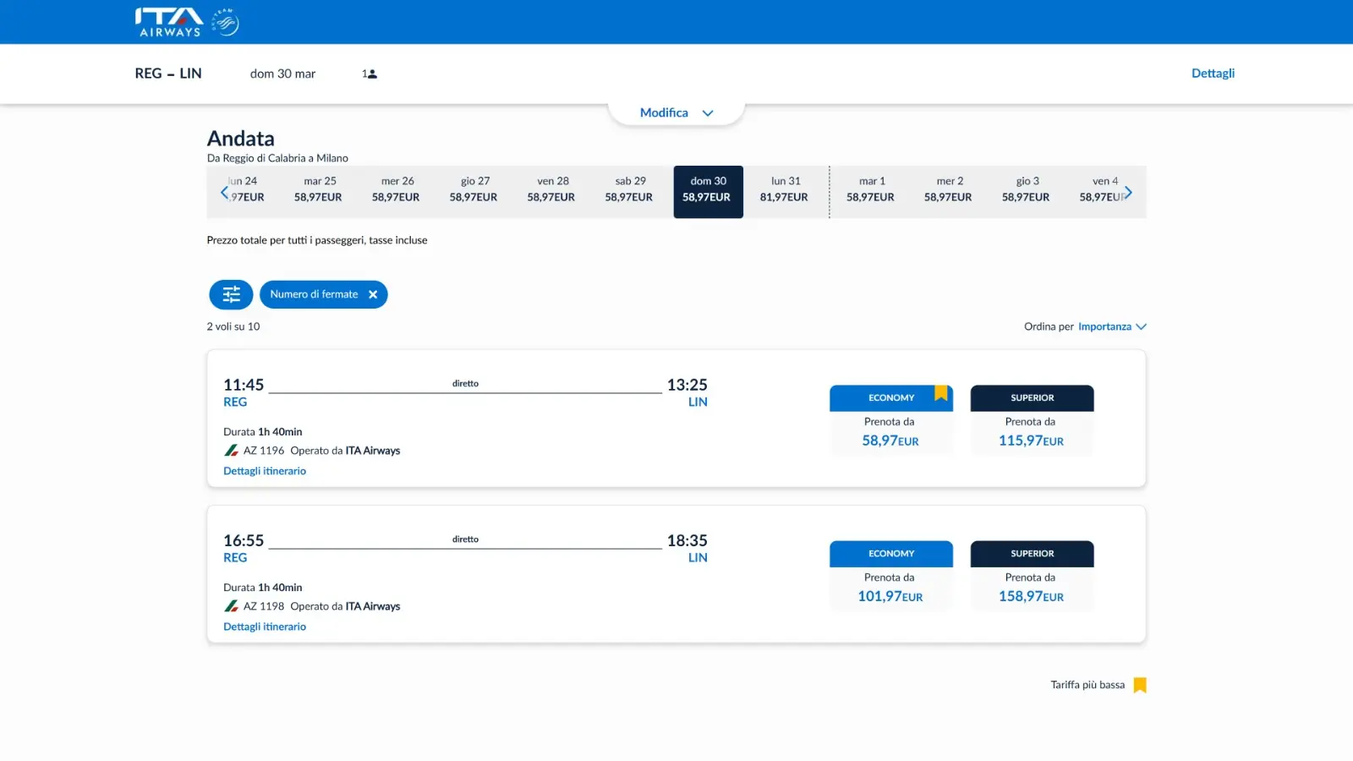This screenshot has width=1353, height=761.
Task: Remove the Numero di fermate filter
Action: [x=373, y=294]
